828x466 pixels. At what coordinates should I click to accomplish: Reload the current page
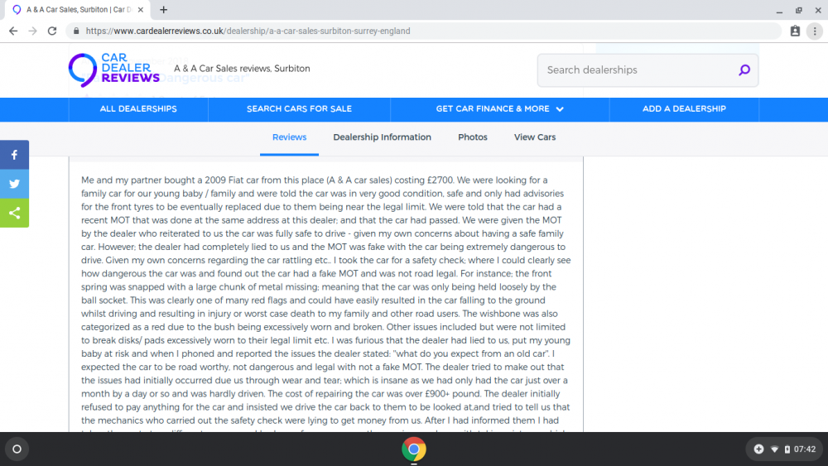click(x=51, y=31)
